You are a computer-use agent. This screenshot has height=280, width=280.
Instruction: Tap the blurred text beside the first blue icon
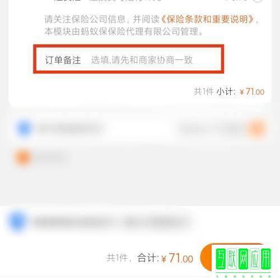(x=71, y=128)
